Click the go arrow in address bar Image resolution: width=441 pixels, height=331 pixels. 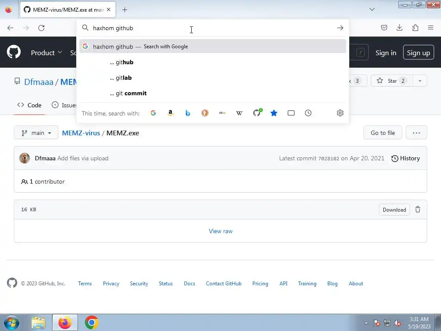pos(340,28)
